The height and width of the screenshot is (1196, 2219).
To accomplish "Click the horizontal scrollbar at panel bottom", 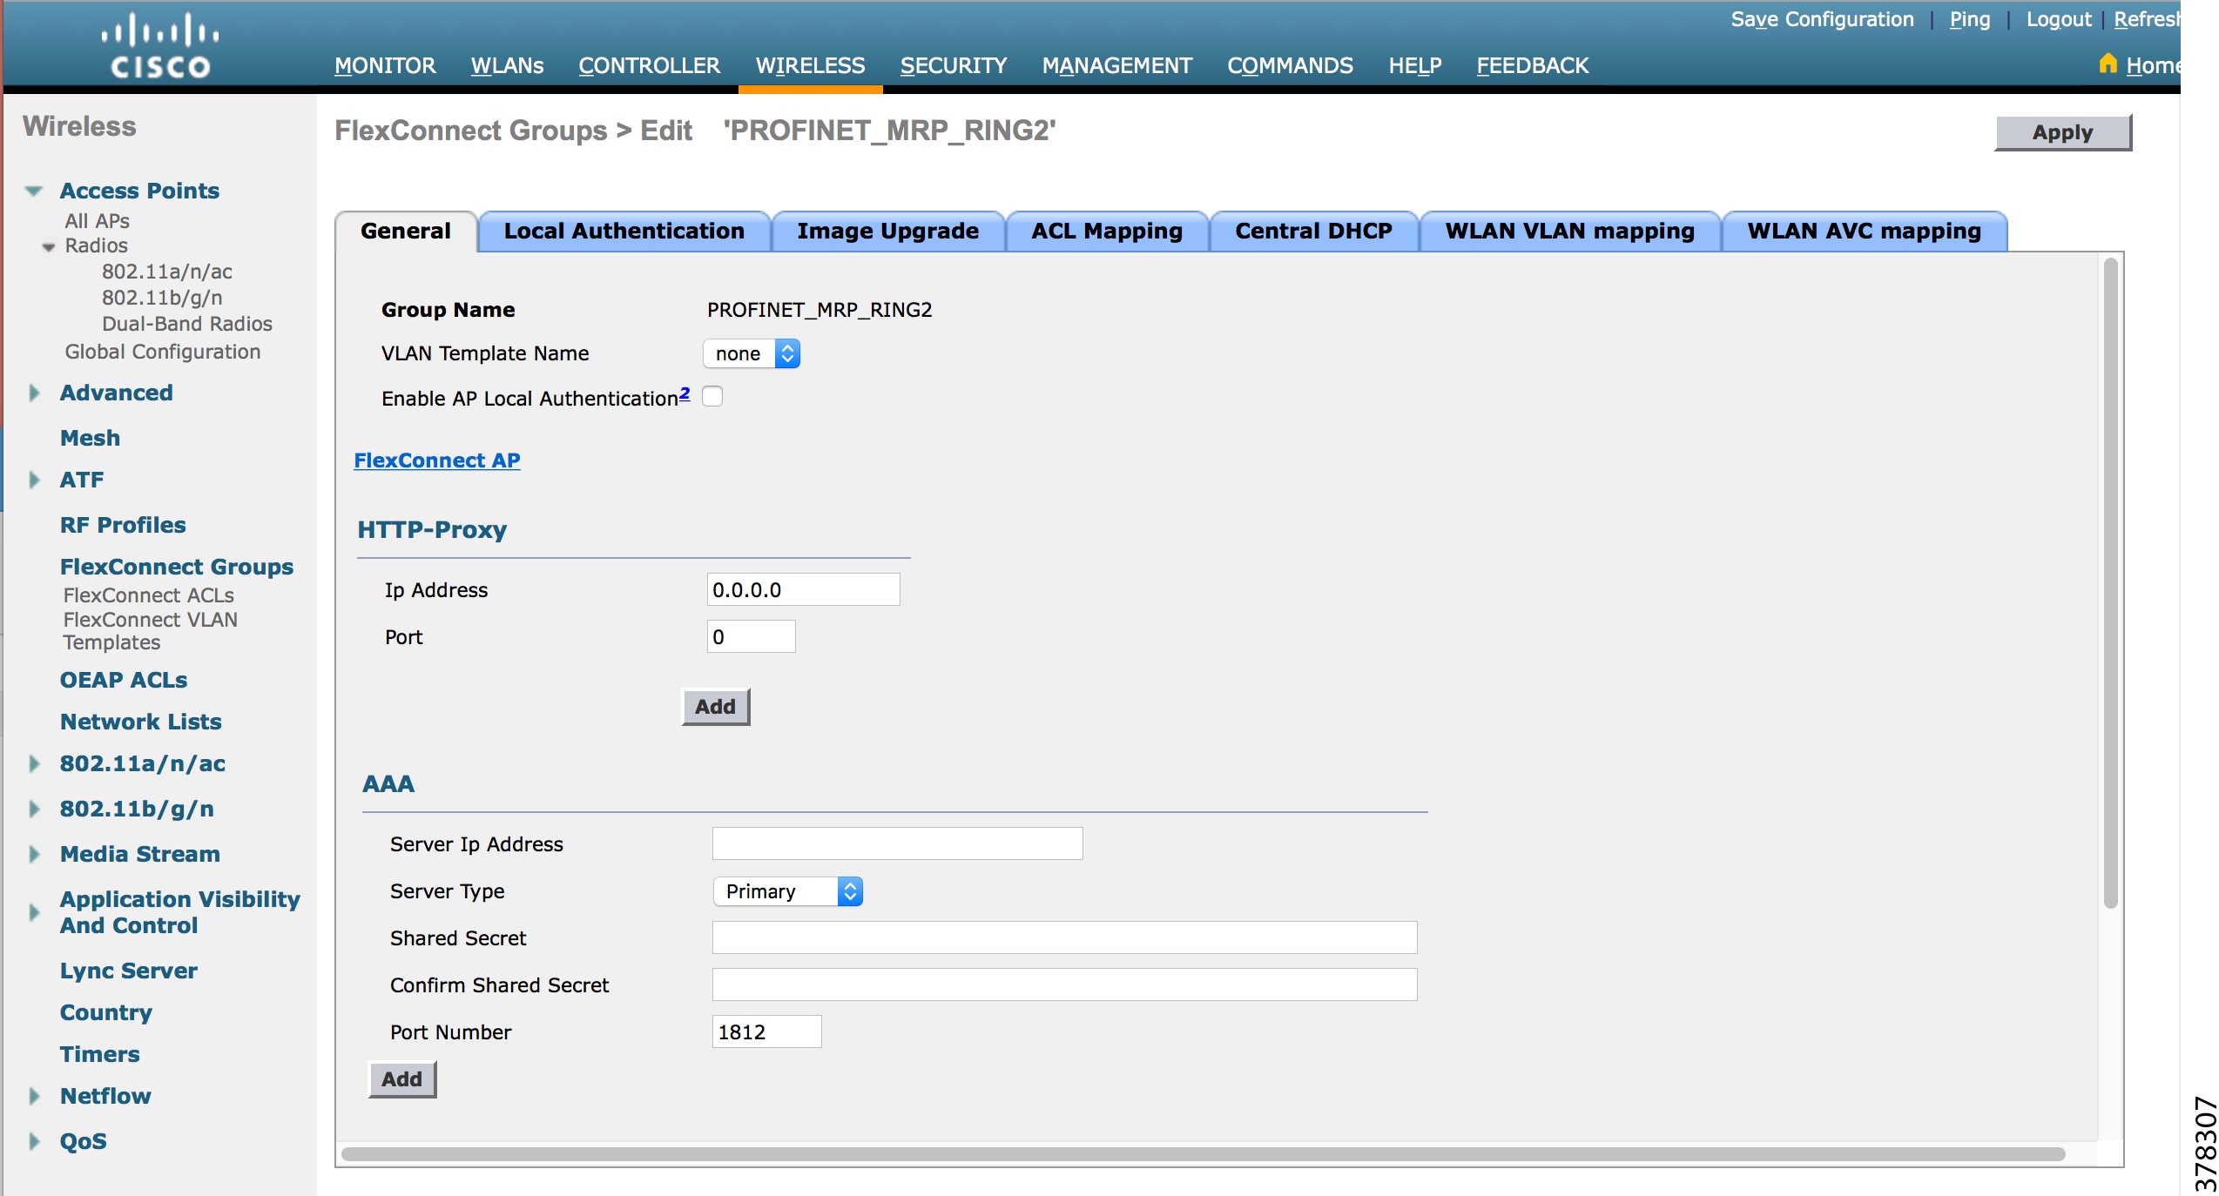I will click(1204, 1154).
